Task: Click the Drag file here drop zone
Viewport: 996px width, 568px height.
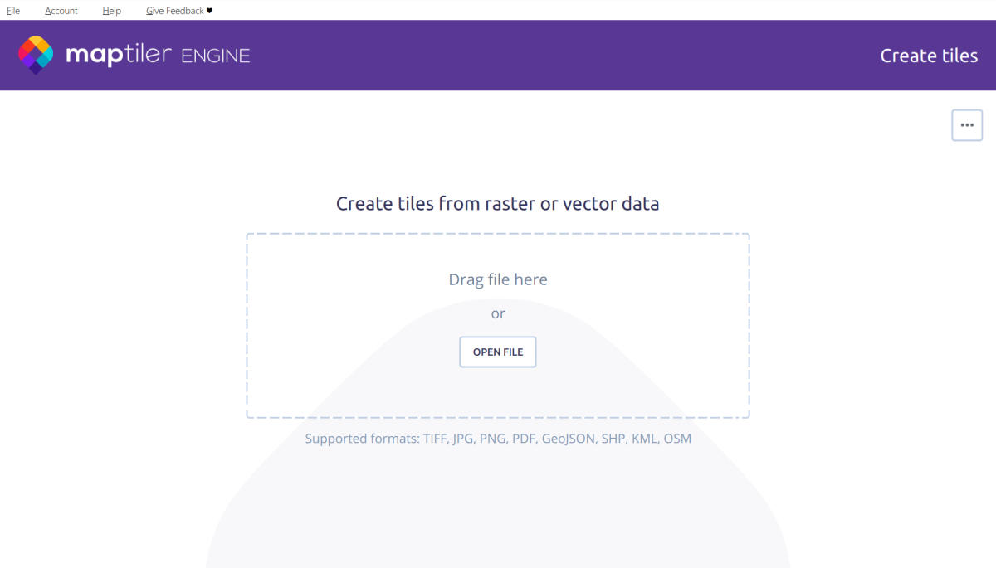Action: [498, 279]
